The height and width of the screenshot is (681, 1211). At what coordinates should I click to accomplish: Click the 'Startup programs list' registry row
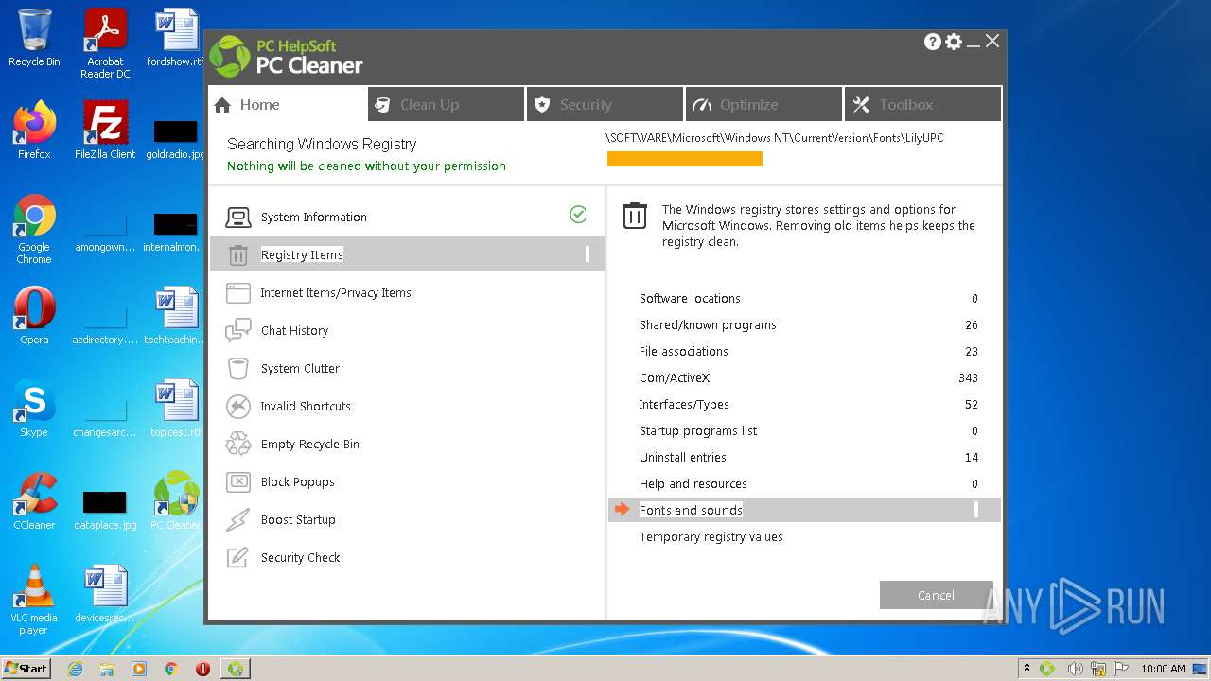[804, 431]
